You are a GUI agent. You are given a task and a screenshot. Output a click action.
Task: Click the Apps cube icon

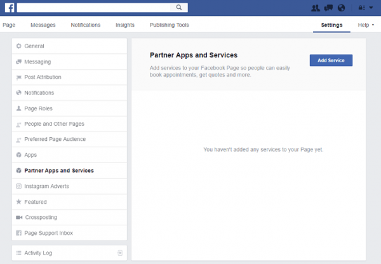[x=18, y=155]
